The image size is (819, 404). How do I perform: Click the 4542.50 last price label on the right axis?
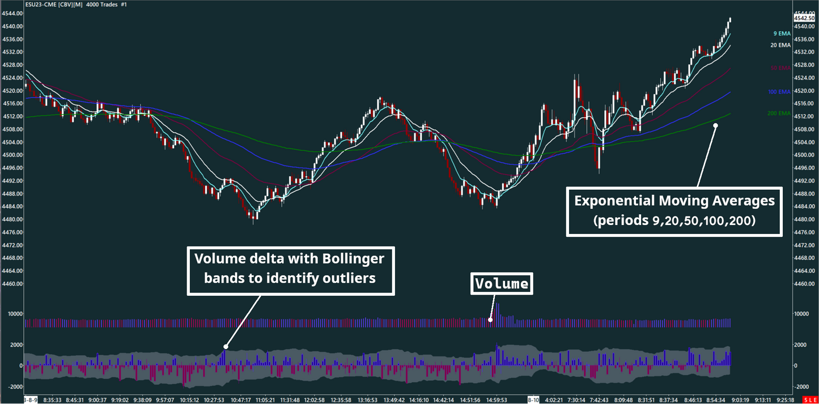805,17
